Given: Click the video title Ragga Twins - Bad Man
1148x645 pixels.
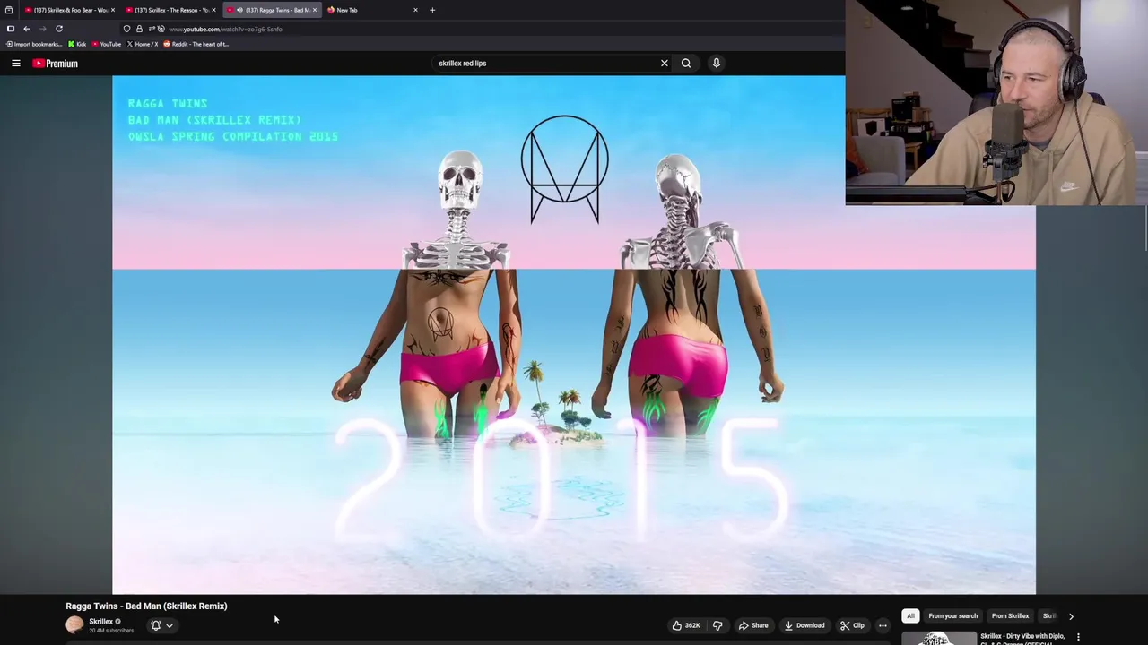Looking at the screenshot, I should 146,606.
